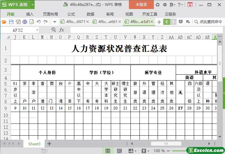Image resolution: width=225 pixels, height=154 pixels.
Task: Click the zoom out minus button
Action: click(x=168, y=151)
